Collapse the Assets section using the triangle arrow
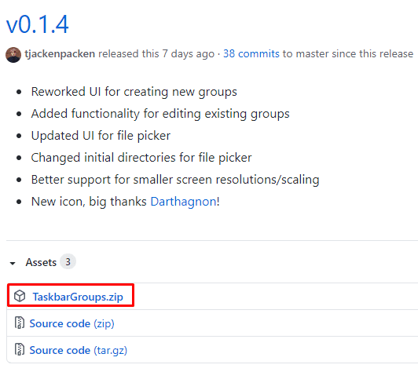 coord(13,264)
